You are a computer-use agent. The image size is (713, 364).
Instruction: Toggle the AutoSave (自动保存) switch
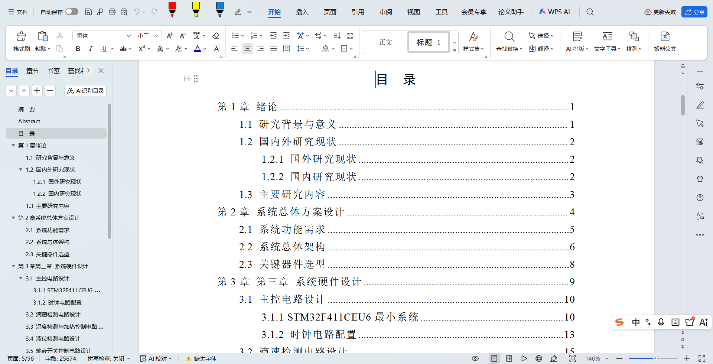(x=72, y=12)
